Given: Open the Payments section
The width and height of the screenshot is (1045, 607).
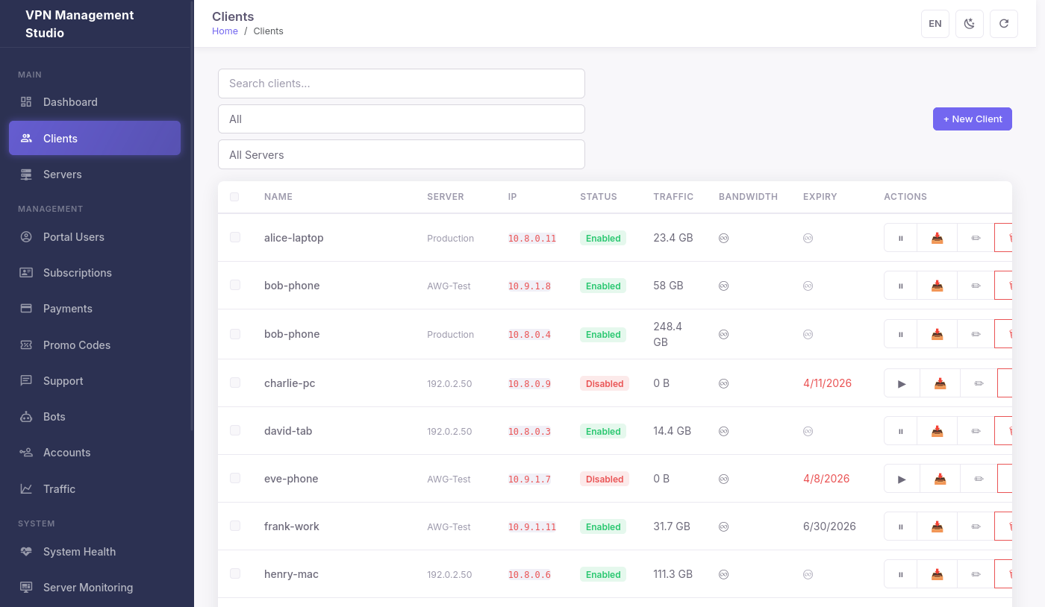Looking at the screenshot, I should [68, 308].
